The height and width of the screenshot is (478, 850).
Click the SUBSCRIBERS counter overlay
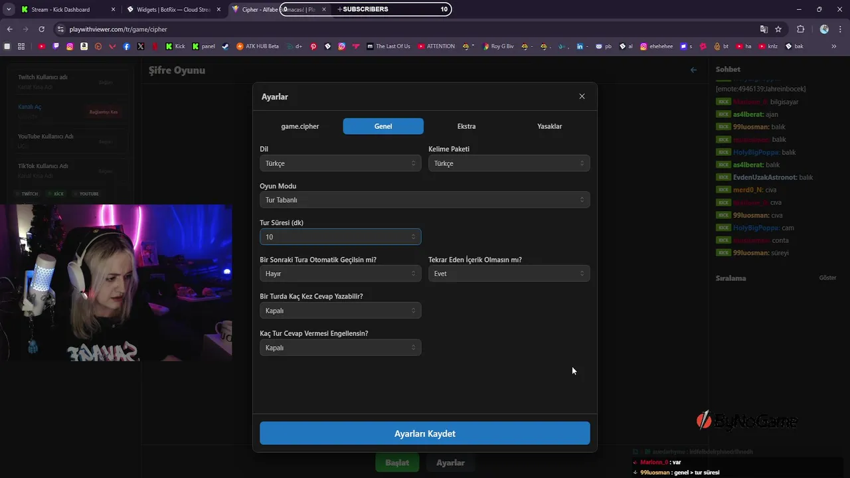365,9
